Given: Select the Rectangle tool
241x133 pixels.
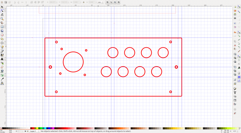Looking at the screenshot, I should [x=2, y=27].
